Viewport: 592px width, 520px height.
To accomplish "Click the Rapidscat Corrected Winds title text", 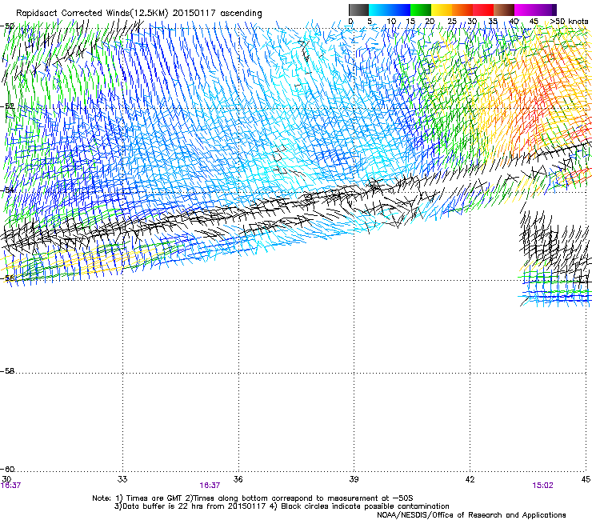I will pos(139,14).
